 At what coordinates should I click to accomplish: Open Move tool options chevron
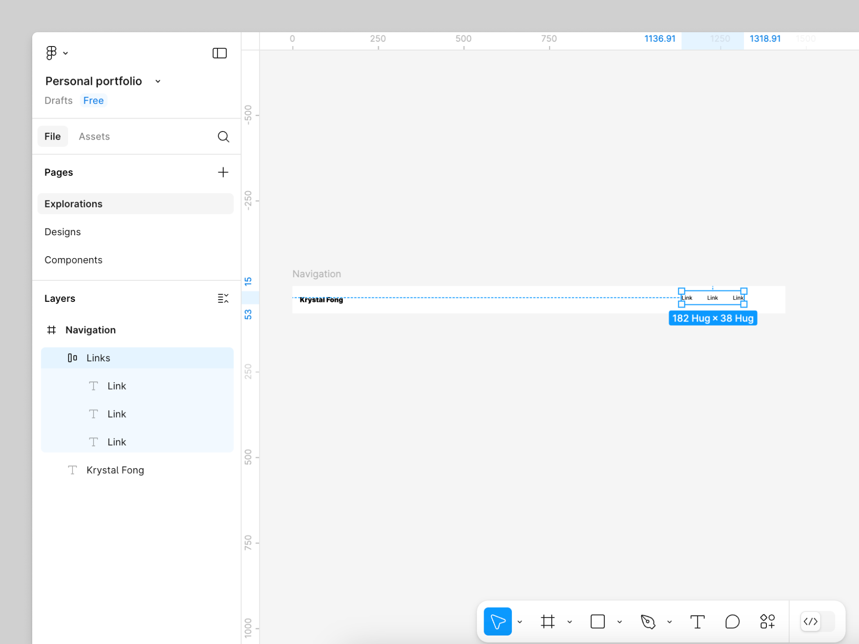coord(520,622)
